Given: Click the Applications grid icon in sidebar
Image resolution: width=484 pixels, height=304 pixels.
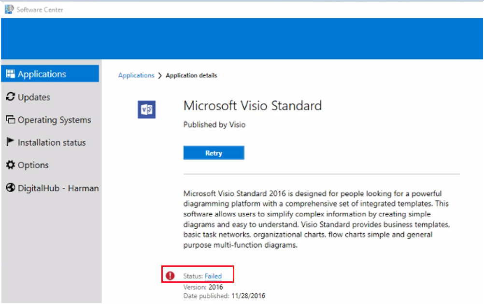Looking at the screenshot, I should point(10,74).
